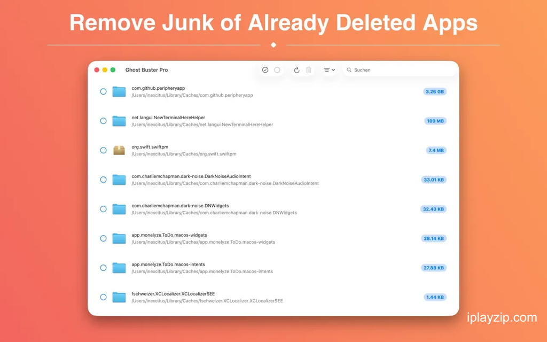Click the Ghost Buster Pro window title
The height and width of the screenshot is (342, 547).
(x=146, y=70)
